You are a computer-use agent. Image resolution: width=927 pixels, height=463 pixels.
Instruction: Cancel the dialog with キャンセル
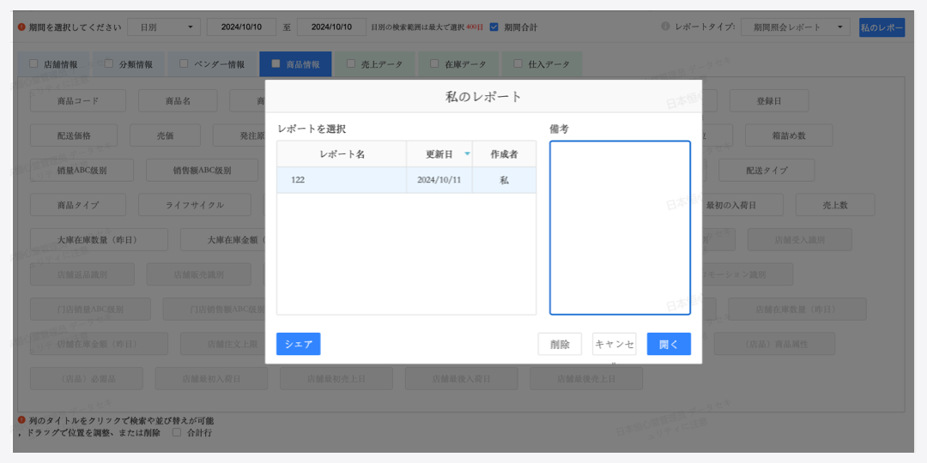point(614,344)
